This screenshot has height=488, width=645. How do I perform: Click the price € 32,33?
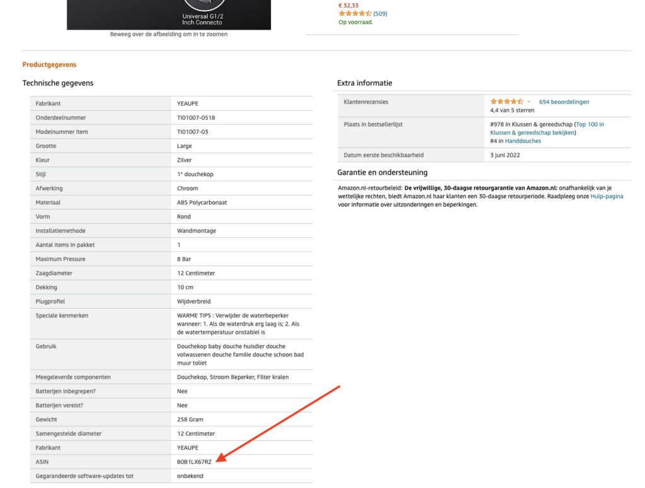point(348,5)
